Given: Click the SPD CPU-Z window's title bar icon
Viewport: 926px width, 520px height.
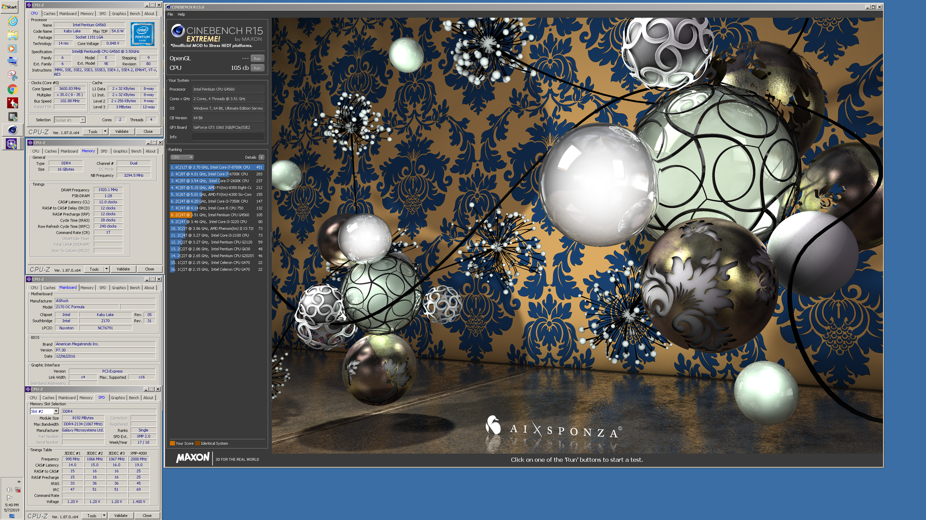Looking at the screenshot, I should (x=28, y=389).
